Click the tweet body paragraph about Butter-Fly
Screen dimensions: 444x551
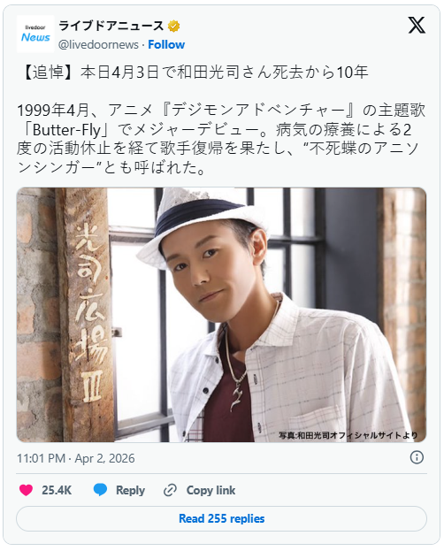[221, 139]
